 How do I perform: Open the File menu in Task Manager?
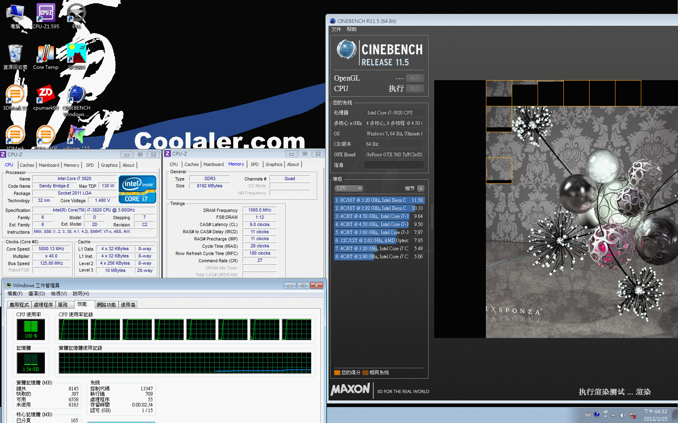15,294
